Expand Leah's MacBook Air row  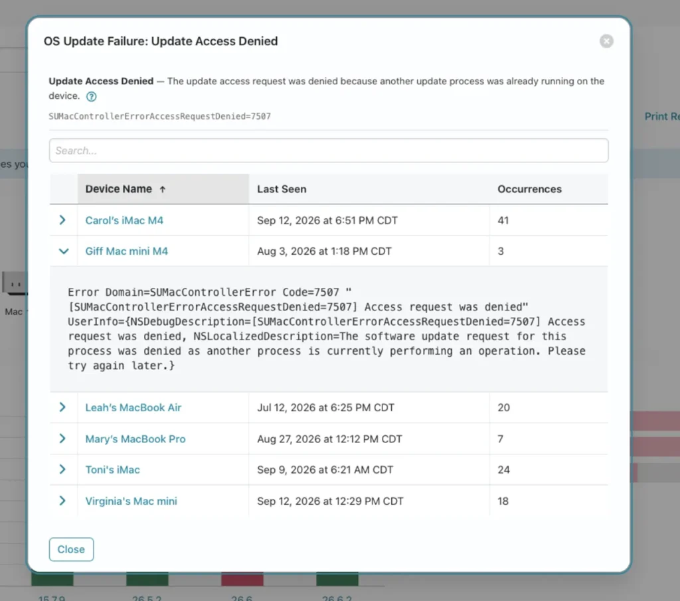pyautogui.click(x=62, y=407)
